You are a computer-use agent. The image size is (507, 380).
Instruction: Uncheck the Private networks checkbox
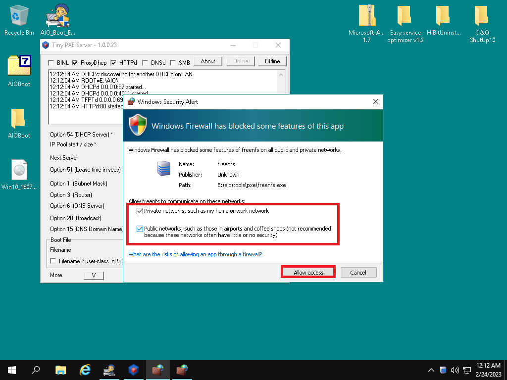[140, 211]
